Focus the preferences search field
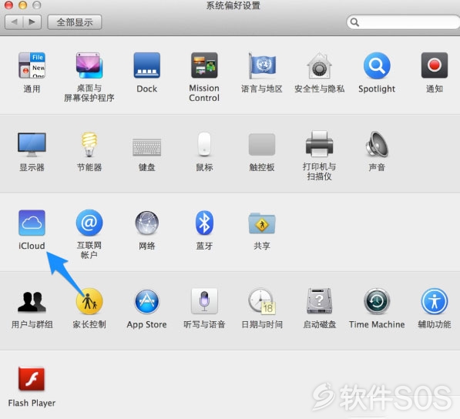The height and width of the screenshot is (419, 460). 403,22
